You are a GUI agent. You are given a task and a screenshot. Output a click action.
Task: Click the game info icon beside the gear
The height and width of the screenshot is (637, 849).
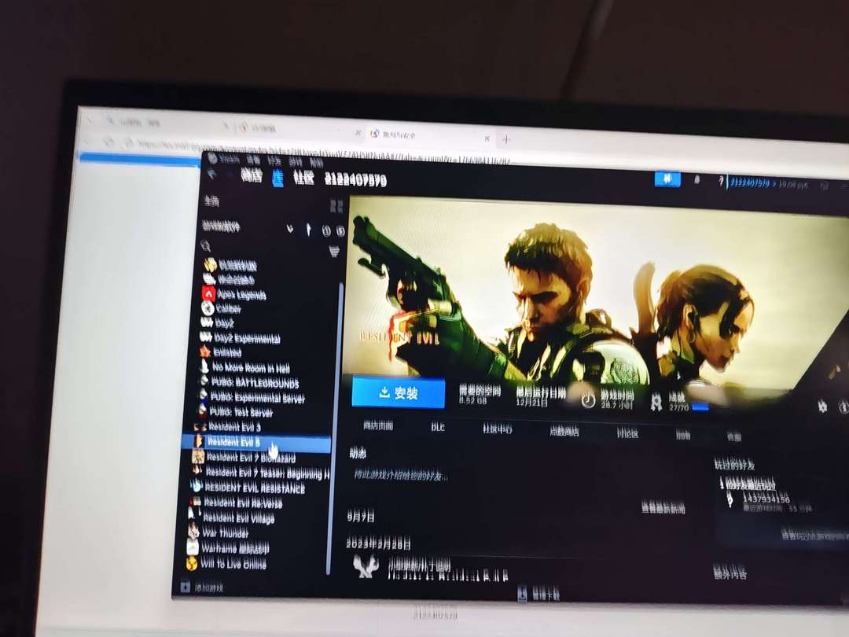[843, 407]
